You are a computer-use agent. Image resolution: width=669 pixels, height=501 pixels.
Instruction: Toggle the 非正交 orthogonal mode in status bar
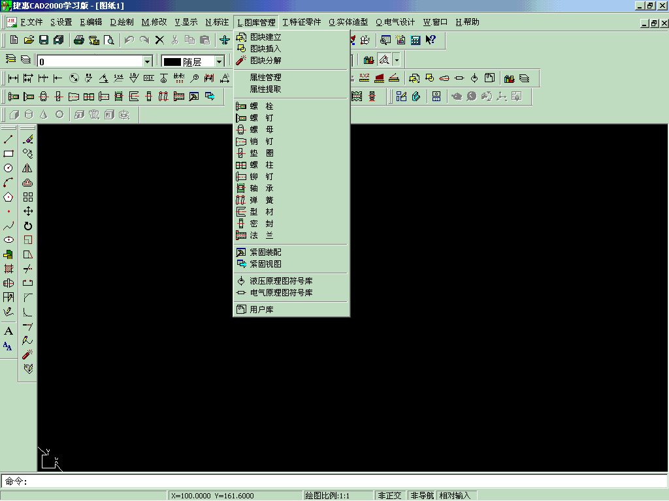390,496
